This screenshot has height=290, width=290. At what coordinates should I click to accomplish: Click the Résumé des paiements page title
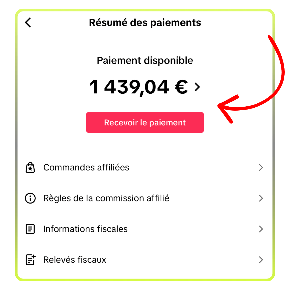tap(145, 23)
